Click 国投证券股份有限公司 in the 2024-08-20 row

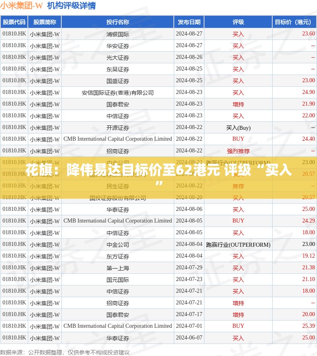[x=118, y=198]
